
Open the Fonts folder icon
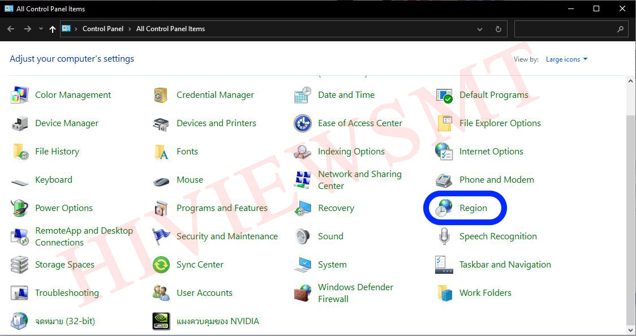pos(161,152)
